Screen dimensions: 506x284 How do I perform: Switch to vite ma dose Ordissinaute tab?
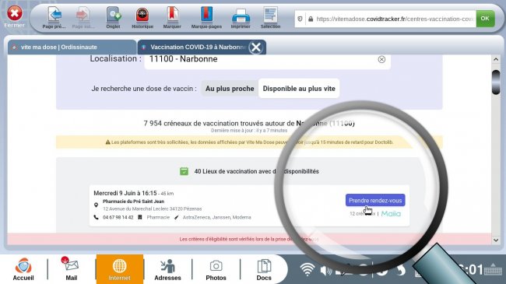click(72, 47)
